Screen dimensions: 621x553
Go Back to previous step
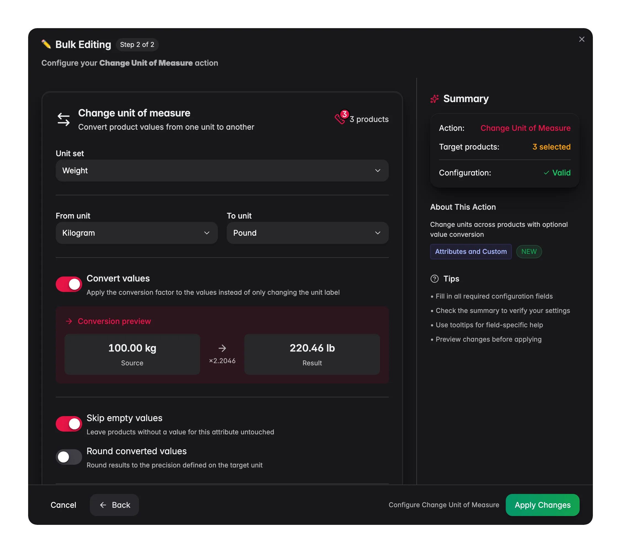pos(114,505)
